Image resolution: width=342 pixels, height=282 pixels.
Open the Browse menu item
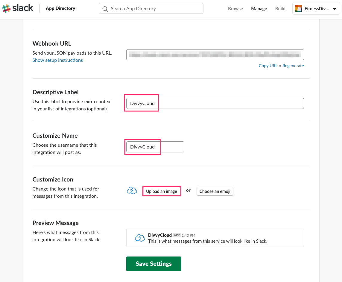235,8
